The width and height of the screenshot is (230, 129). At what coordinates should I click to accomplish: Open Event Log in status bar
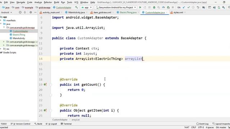click(202, 124)
